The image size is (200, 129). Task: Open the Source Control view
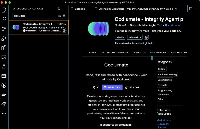[x=4, y=29]
